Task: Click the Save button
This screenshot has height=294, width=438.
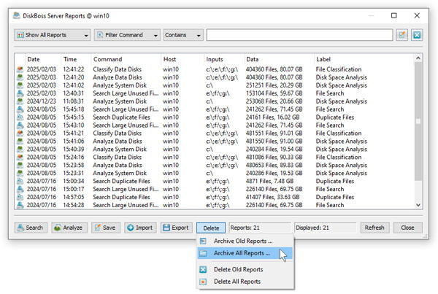Action: pos(106,228)
